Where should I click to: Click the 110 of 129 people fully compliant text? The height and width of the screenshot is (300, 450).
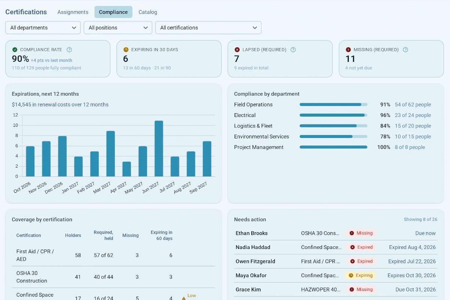pyautogui.click(x=46, y=68)
